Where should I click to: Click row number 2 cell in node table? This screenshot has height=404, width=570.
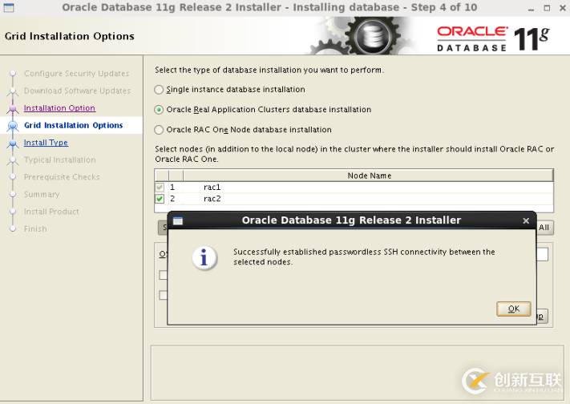pos(176,199)
